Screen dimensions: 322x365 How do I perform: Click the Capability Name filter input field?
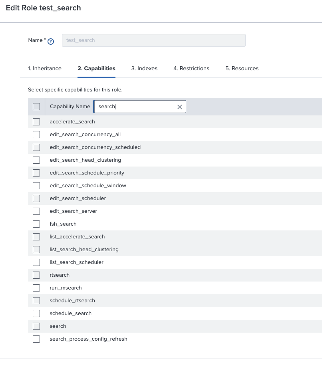(136, 107)
